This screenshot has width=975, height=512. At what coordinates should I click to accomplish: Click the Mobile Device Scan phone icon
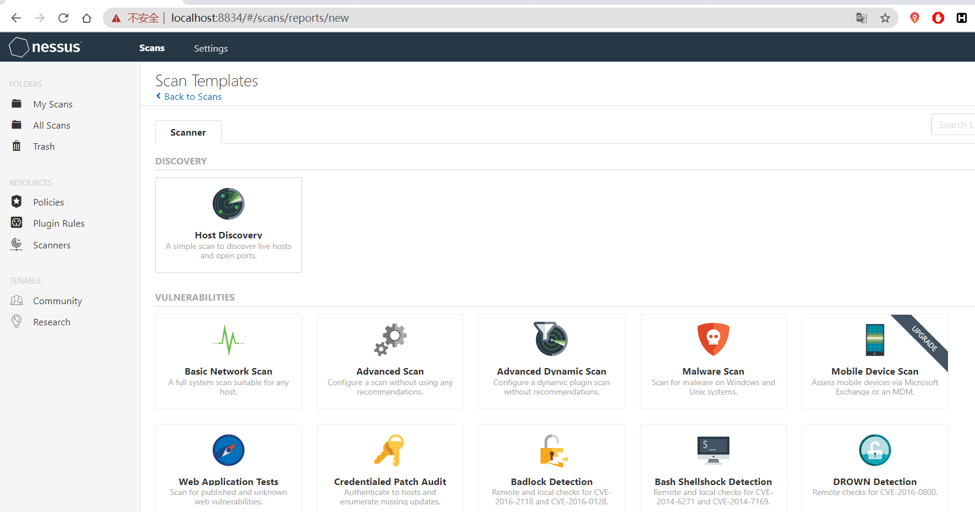coord(875,340)
